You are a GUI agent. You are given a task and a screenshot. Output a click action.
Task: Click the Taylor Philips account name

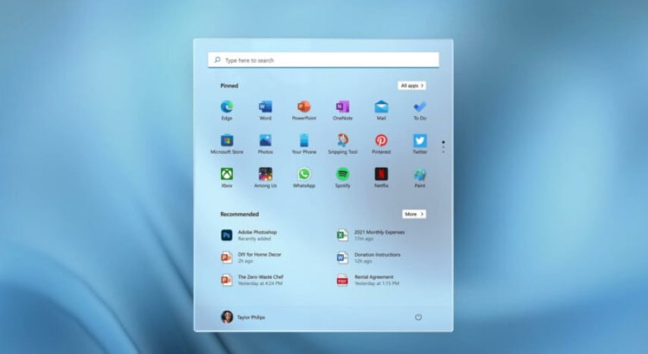pos(251,318)
